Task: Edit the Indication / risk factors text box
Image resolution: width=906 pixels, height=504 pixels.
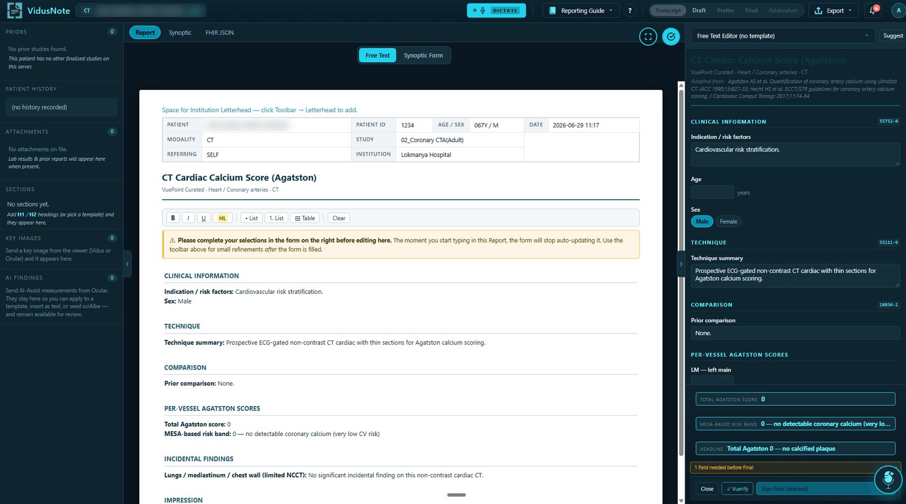Action: pos(796,155)
